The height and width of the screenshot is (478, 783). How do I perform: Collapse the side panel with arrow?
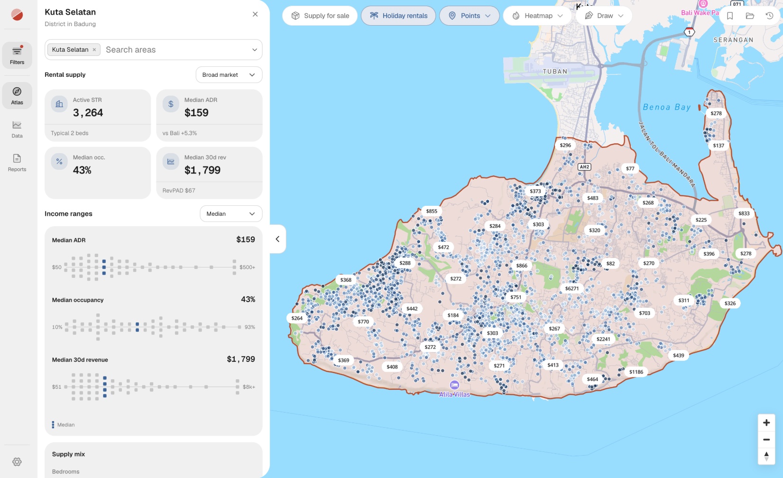[x=277, y=239]
